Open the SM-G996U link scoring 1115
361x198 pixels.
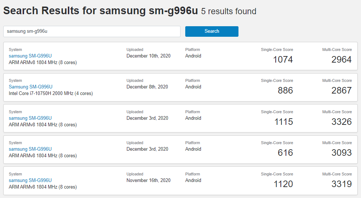(x=30, y=118)
